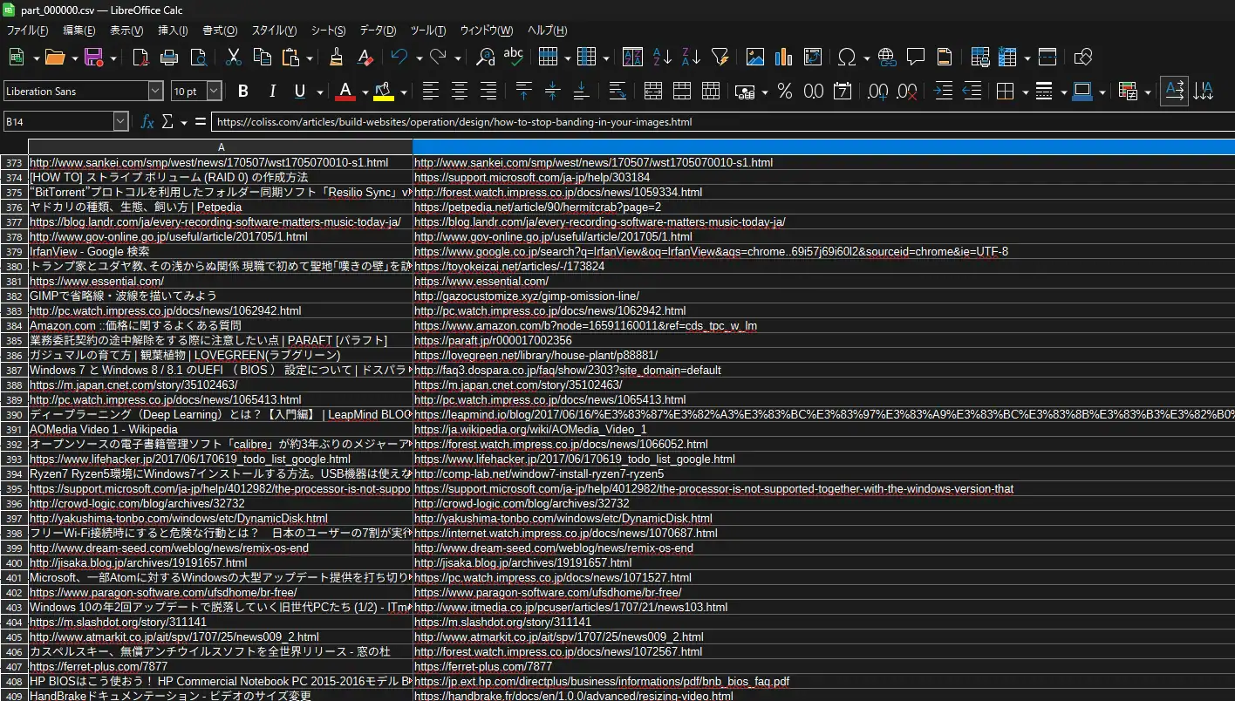Open the Font Name dropdown
The image size is (1235, 701).
(156, 91)
